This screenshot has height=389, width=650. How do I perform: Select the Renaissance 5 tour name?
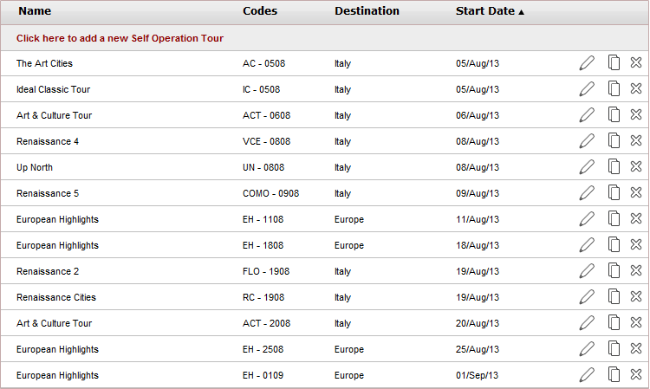48,193
